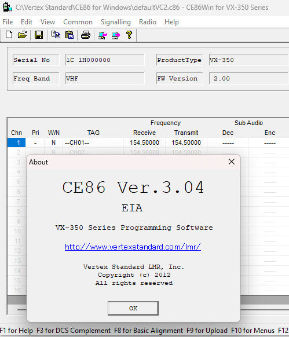Open the View menu

coord(47,22)
